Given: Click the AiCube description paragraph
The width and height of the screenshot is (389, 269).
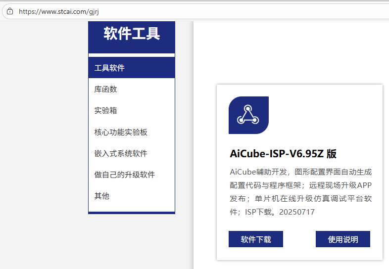Looking at the screenshot, I should 301,192.
